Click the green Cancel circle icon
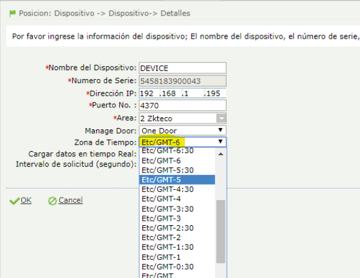 coord(52,201)
